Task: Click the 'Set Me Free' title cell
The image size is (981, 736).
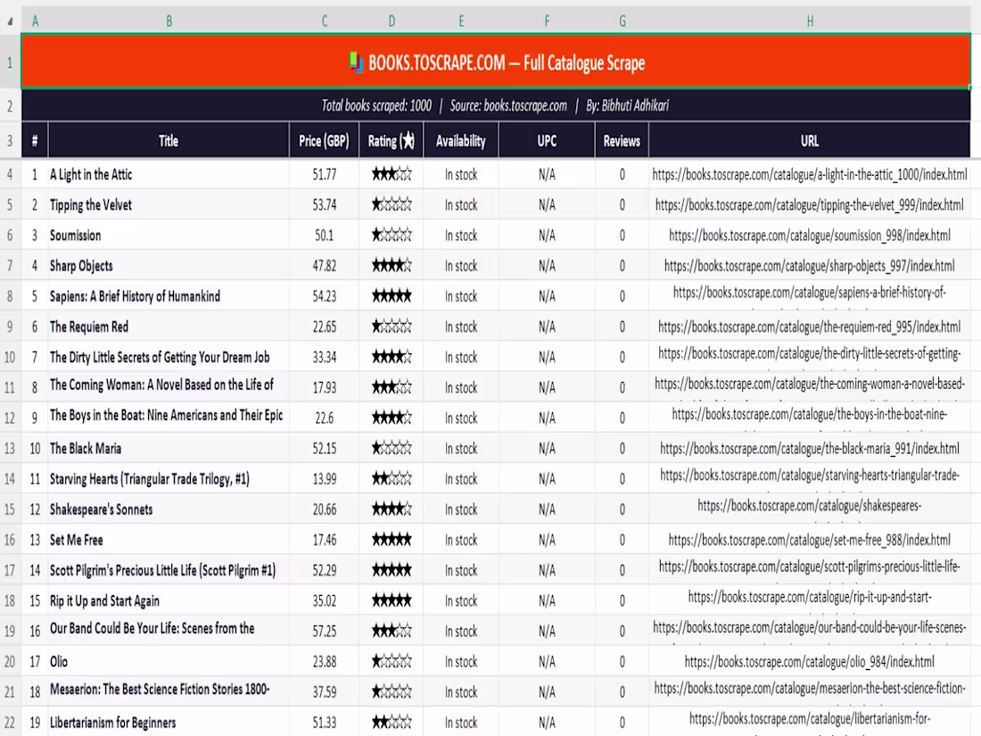Action: [169, 540]
